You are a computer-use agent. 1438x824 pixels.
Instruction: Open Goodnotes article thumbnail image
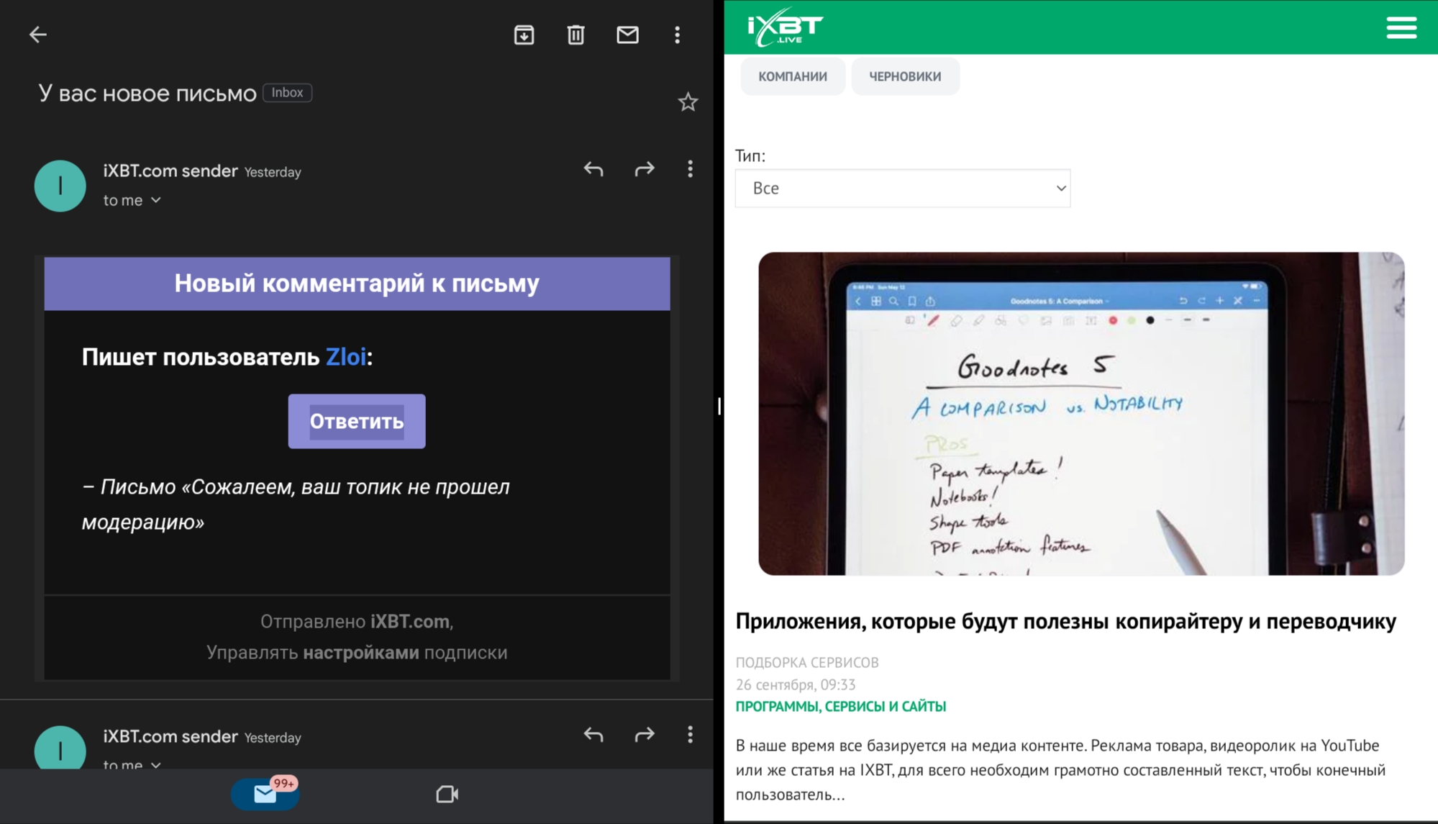pyautogui.click(x=1081, y=413)
